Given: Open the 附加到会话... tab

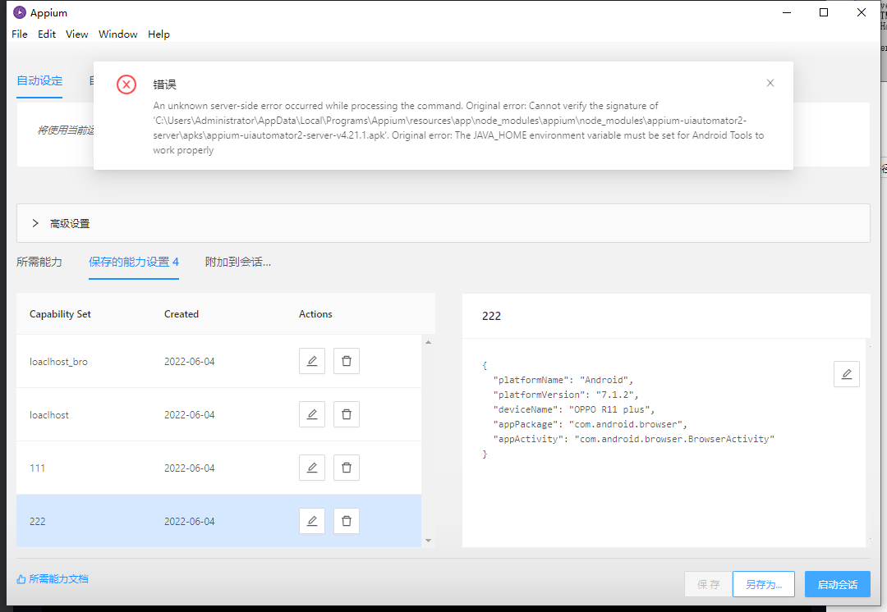Looking at the screenshot, I should tap(238, 262).
